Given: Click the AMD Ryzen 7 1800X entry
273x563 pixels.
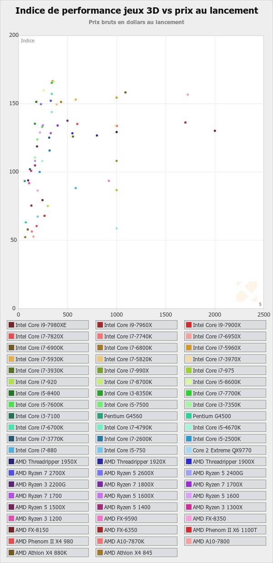Looking at the screenshot, I should pyautogui.click(x=136, y=484).
